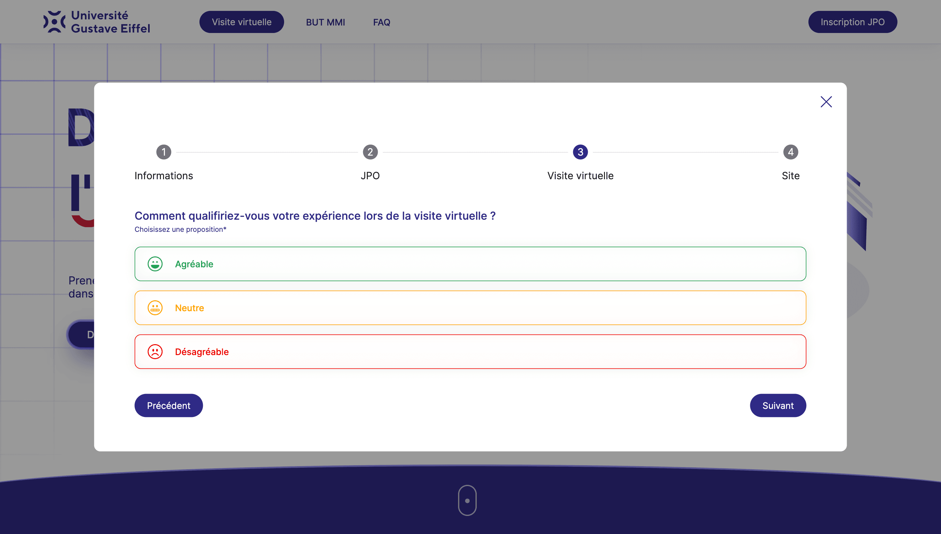This screenshot has height=534, width=941.
Task: Click the Visite virtuelle step label
Action: point(580,176)
